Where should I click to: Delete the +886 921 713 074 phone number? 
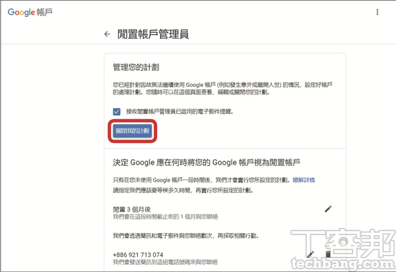pos(328,254)
